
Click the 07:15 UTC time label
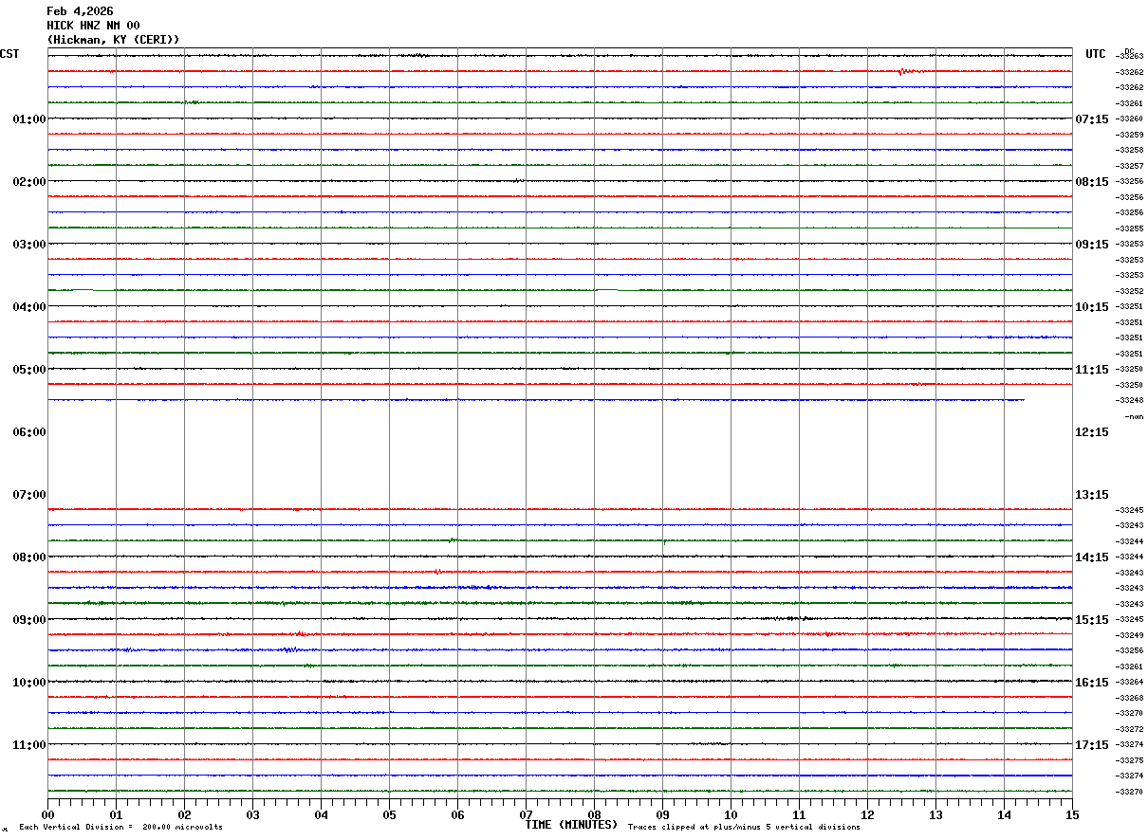pos(1091,119)
